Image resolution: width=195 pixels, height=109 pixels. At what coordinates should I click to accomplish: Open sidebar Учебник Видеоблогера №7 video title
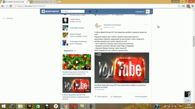tap(76, 97)
